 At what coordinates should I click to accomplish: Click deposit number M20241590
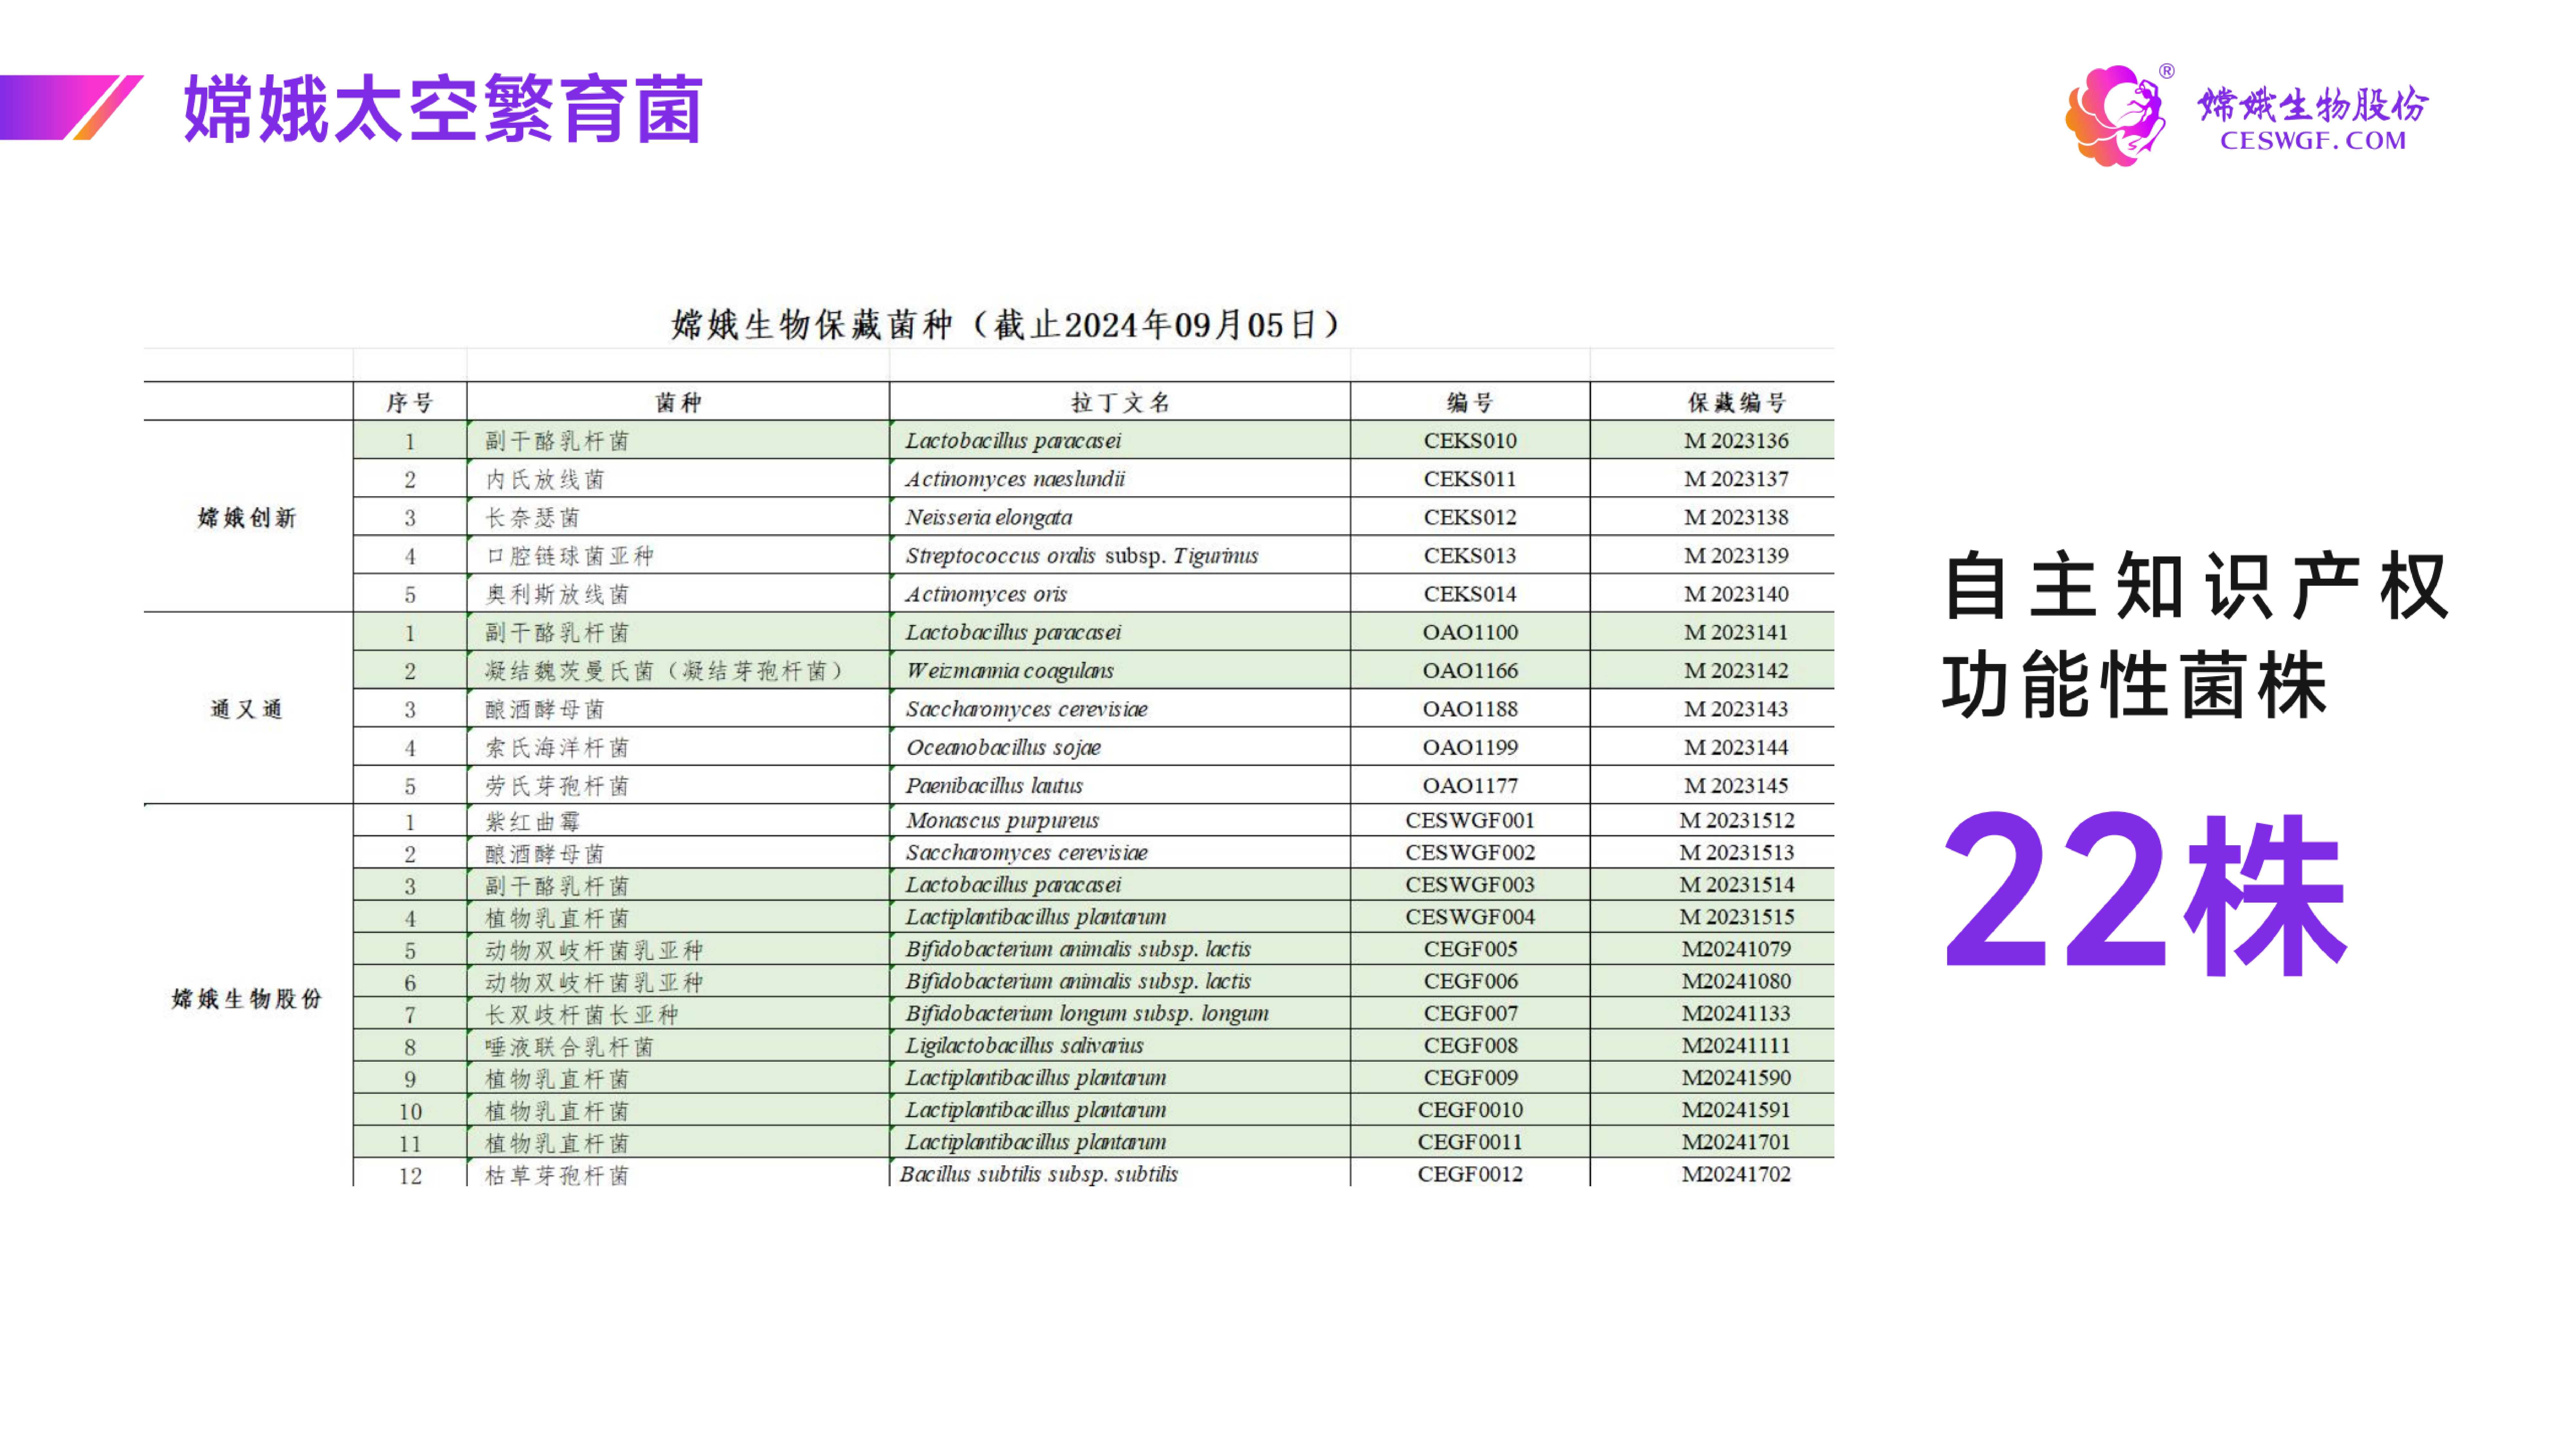(x=1736, y=1078)
